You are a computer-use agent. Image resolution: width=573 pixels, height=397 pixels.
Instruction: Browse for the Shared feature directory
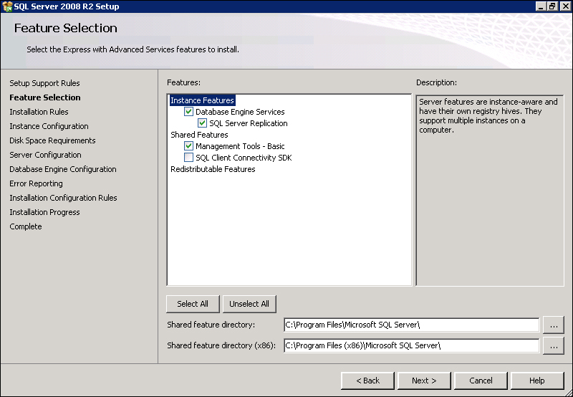pyautogui.click(x=554, y=325)
